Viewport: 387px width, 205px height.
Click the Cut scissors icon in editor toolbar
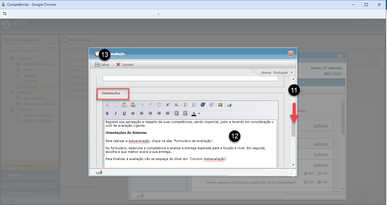point(107,105)
